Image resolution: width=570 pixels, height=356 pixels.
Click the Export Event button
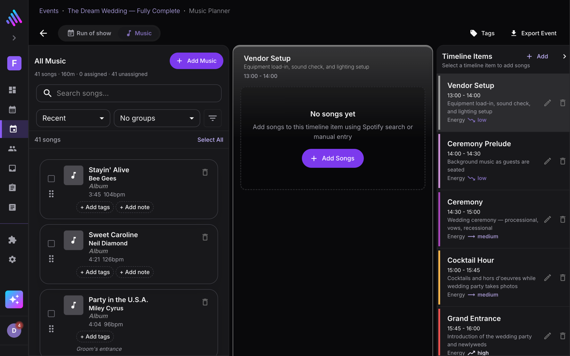coord(533,33)
